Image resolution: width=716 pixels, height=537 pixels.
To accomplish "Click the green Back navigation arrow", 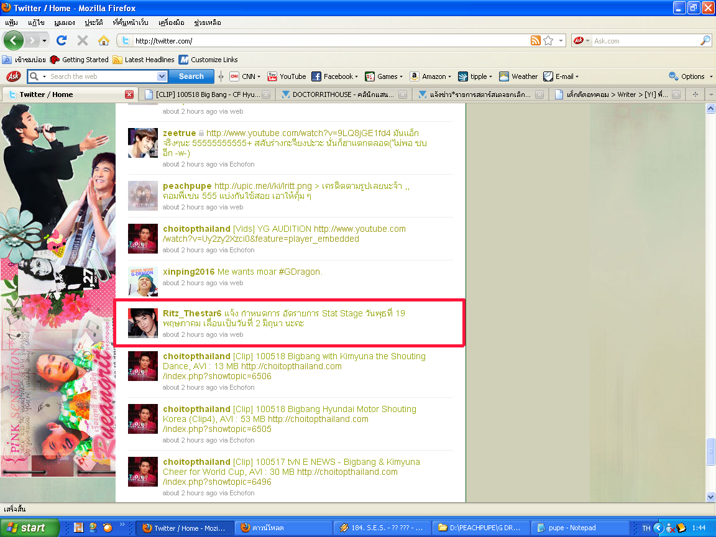I will click(x=13, y=40).
